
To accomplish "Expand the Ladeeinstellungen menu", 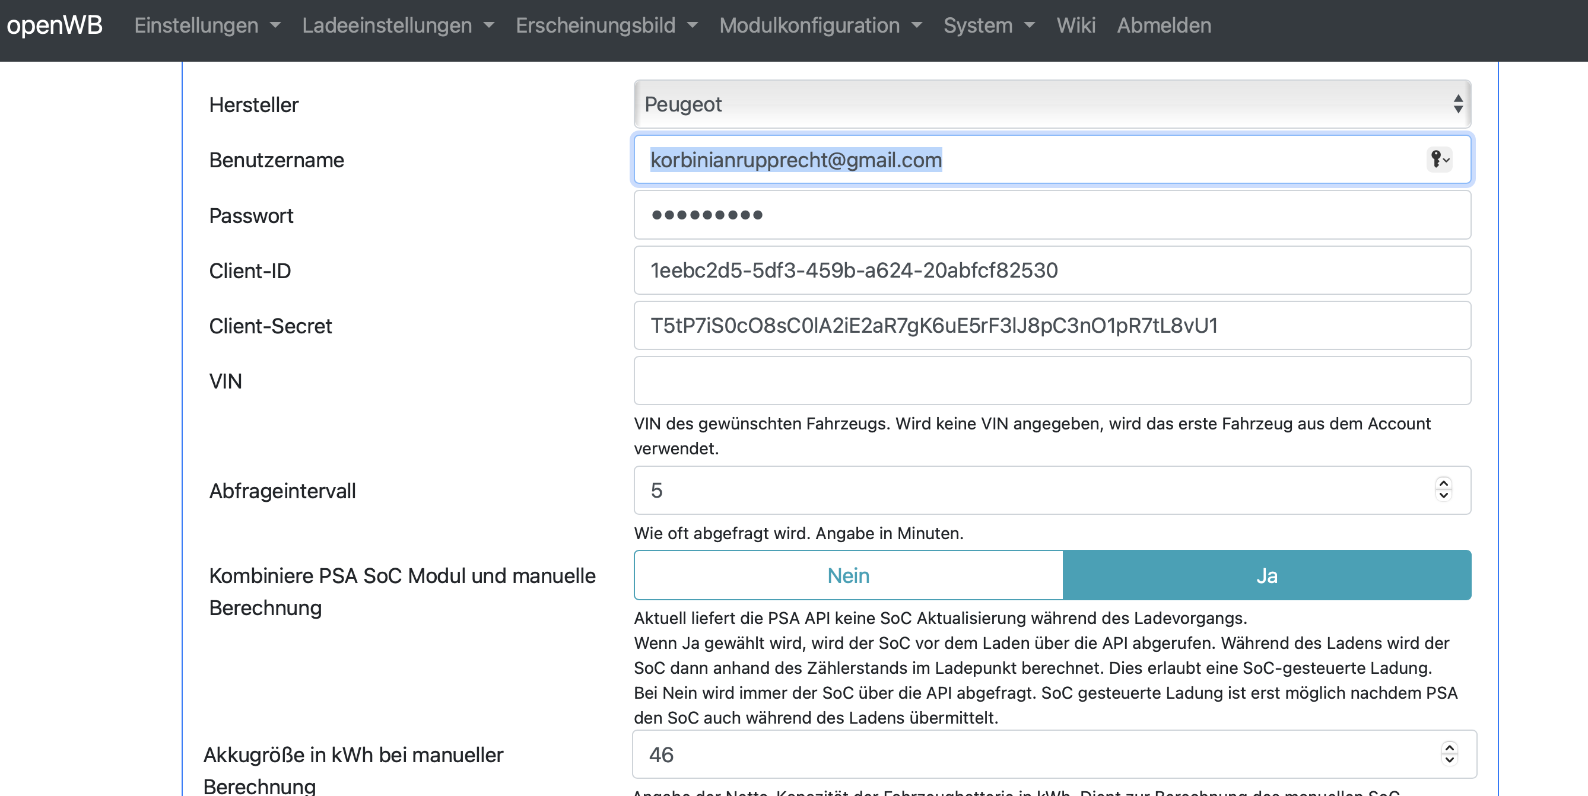I will point(398,26).
